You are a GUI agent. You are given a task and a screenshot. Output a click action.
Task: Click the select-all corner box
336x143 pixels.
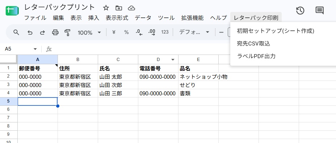tap(9, 60)
